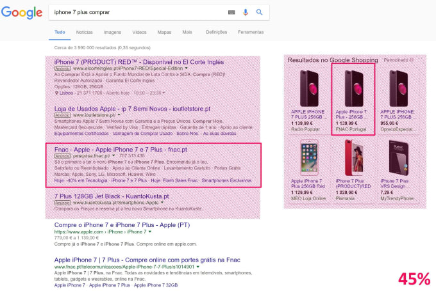436x291 pixels.
Task: Click result count text Cerca de 3 990 000 resultados
Action: 103,48
